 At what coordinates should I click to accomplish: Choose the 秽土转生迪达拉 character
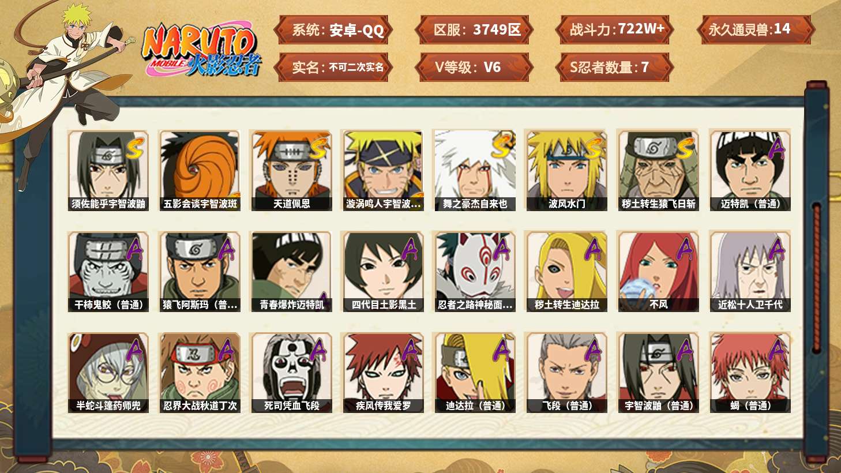(x=566, y=272)
